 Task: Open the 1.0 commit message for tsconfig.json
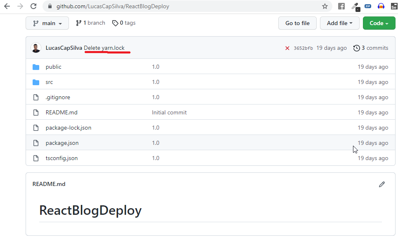point(156,158)
